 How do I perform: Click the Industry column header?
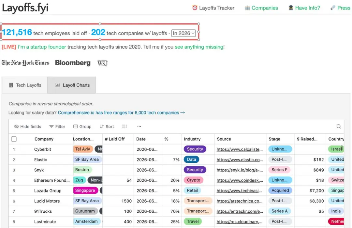pos(198,139)
